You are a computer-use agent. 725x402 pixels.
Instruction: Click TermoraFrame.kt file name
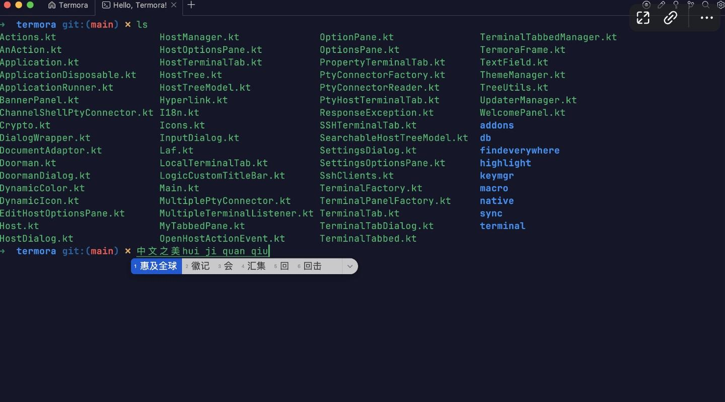pos(523,50)
